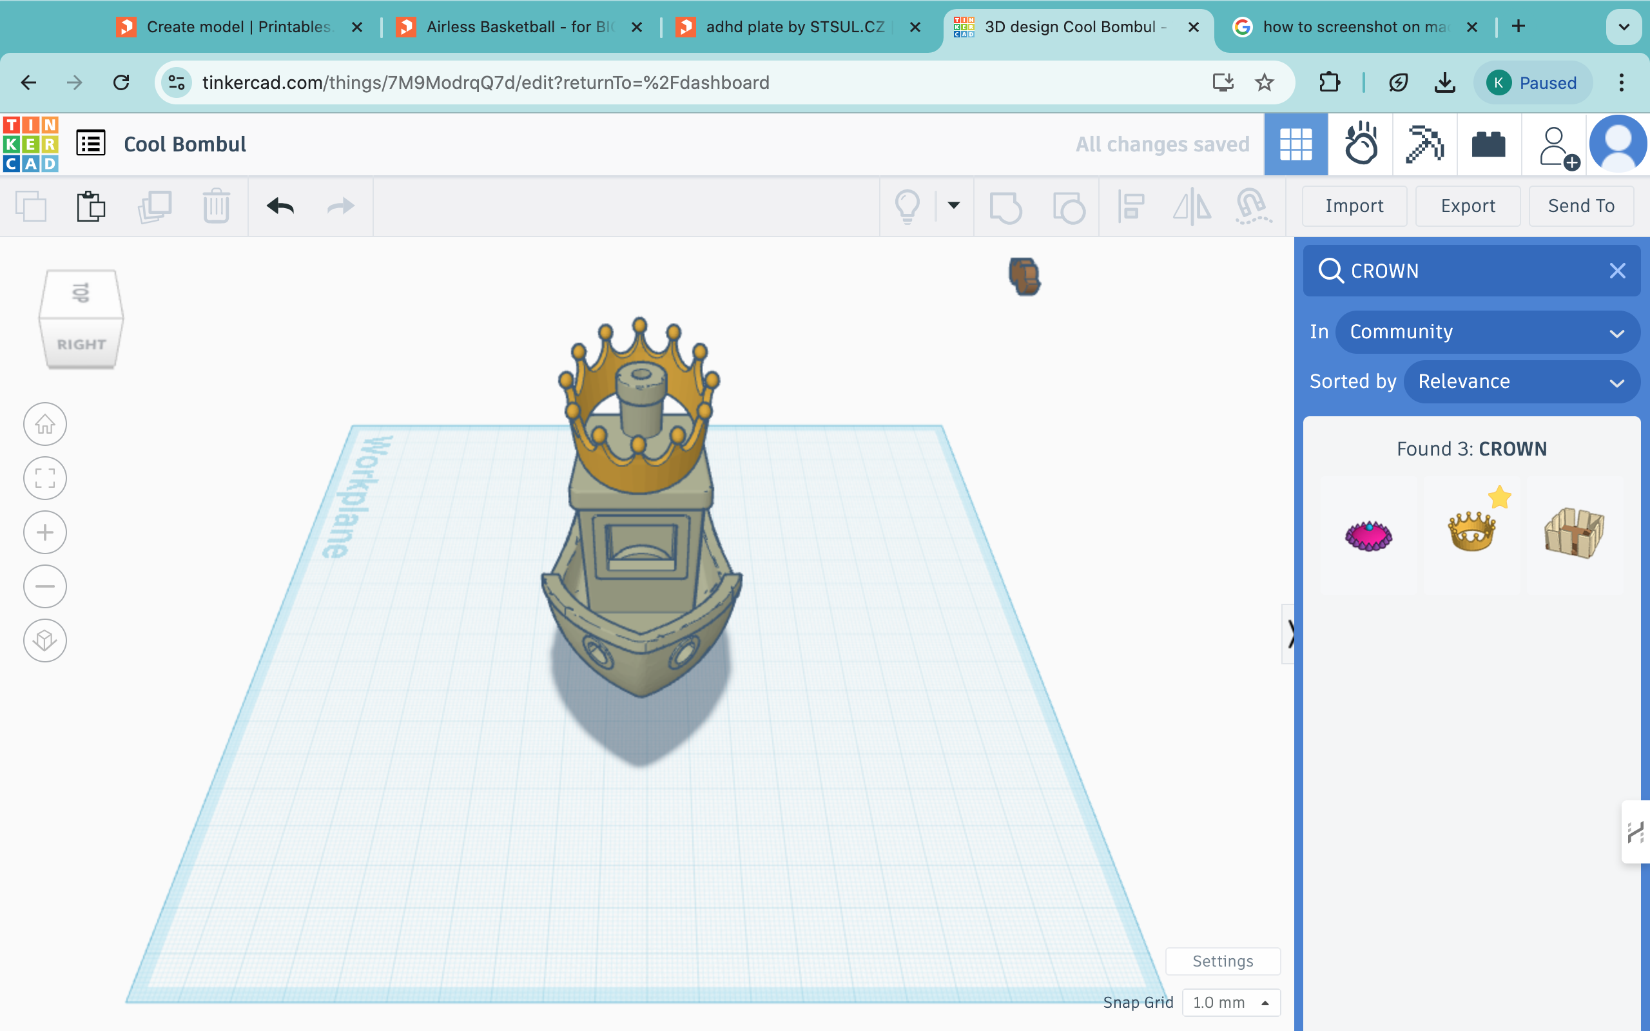
Task: Redo with the forward arrow icon
Action: coord(341,206)
